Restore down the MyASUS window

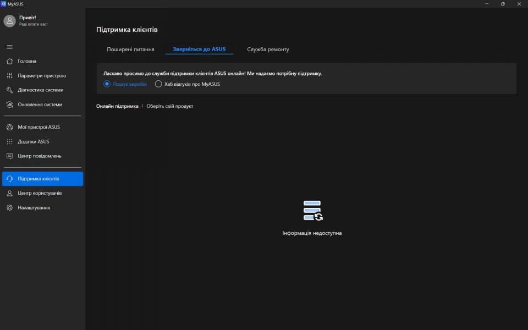[x=503, y=4]
